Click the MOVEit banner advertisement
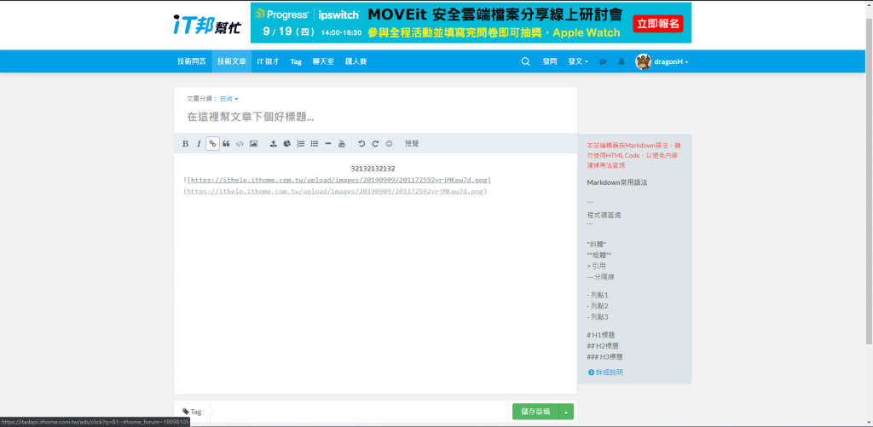This screenshot has width=873, height=427. pyautogui.click(x=471, y=23)
